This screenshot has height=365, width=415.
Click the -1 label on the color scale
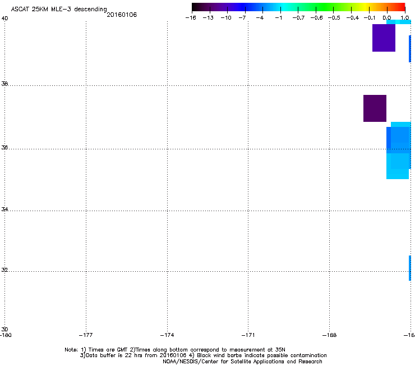point(278,18)
